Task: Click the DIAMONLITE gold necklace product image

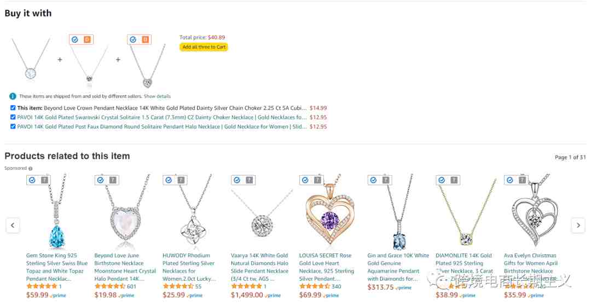Action: [466, 212]
